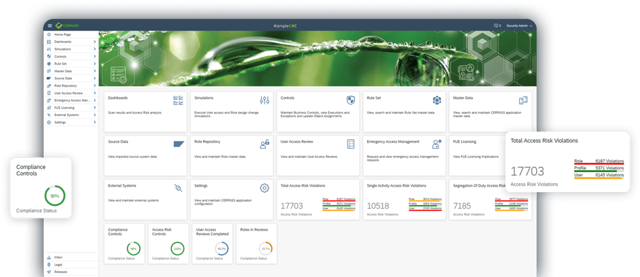Expand the Dashboards sidebar chevron
The width and height of the screenshot is (640, 277).
pos(95,42)
